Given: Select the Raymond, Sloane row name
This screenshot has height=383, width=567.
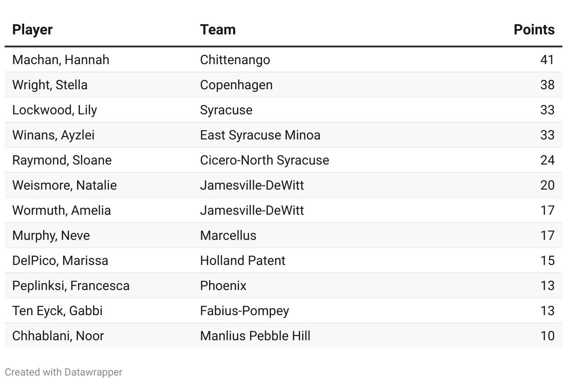Looking at the screenshot, I should click(x=62, y=160).
